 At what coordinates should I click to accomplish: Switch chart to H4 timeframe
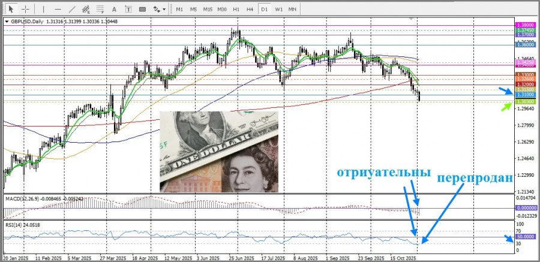pyautogui.click(x=250, y=10)
